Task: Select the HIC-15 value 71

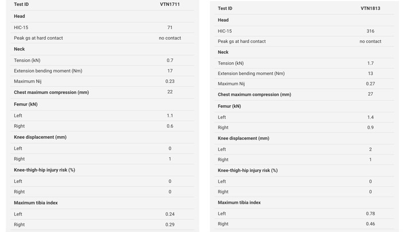Action: (x=170, y=27)
